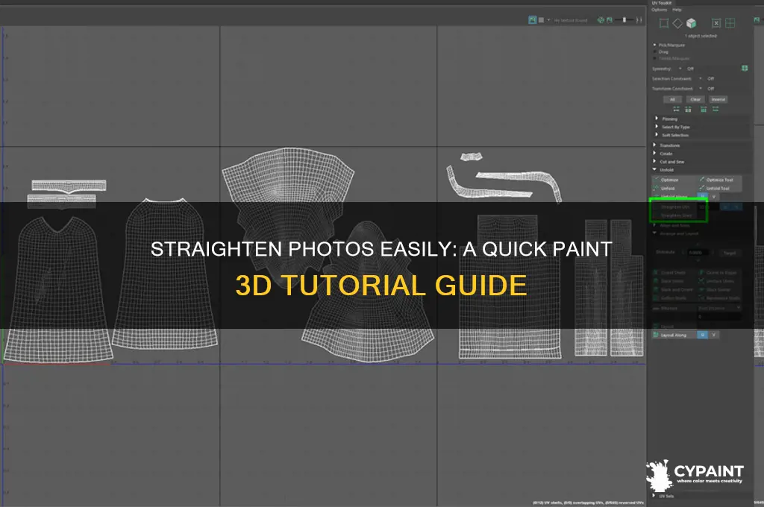
Task: Toggle Unfold Along U direction
Action: click(702, 197)
